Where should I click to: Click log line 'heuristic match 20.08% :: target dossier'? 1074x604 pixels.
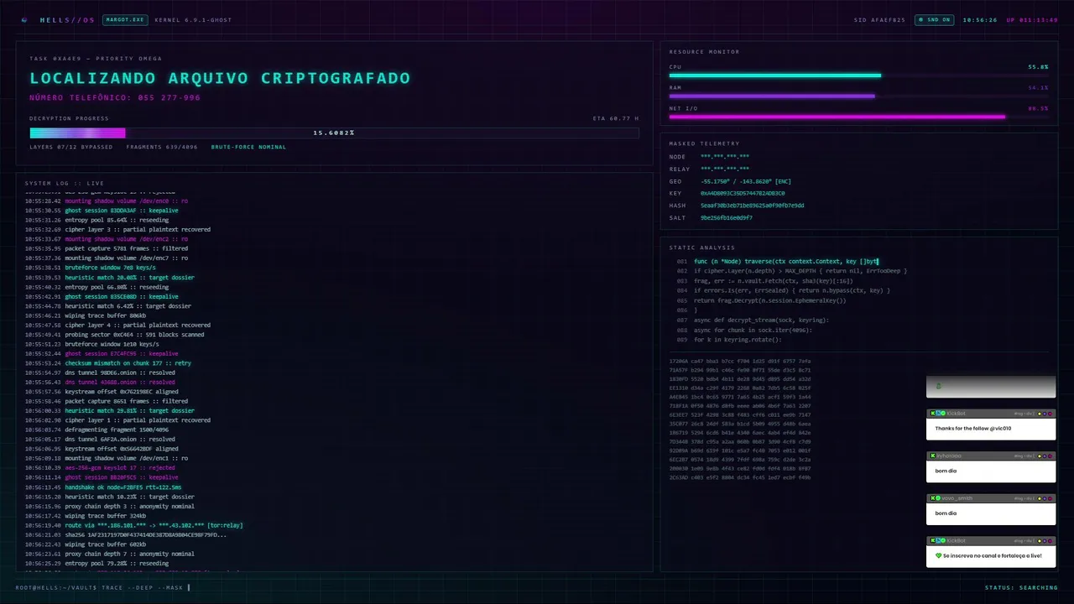tap(109, 278)
